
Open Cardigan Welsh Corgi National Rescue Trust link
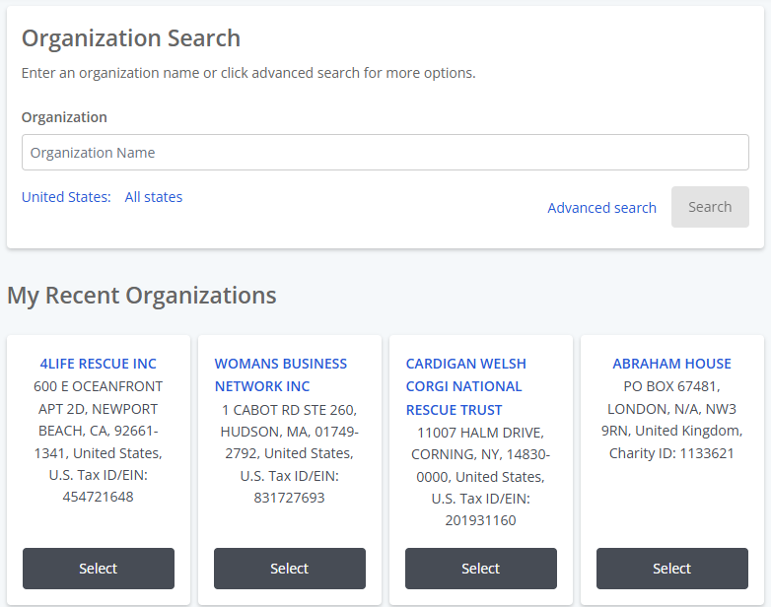466,387
